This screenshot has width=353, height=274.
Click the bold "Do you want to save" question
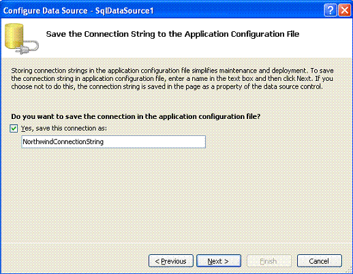[x=136, y=116]
